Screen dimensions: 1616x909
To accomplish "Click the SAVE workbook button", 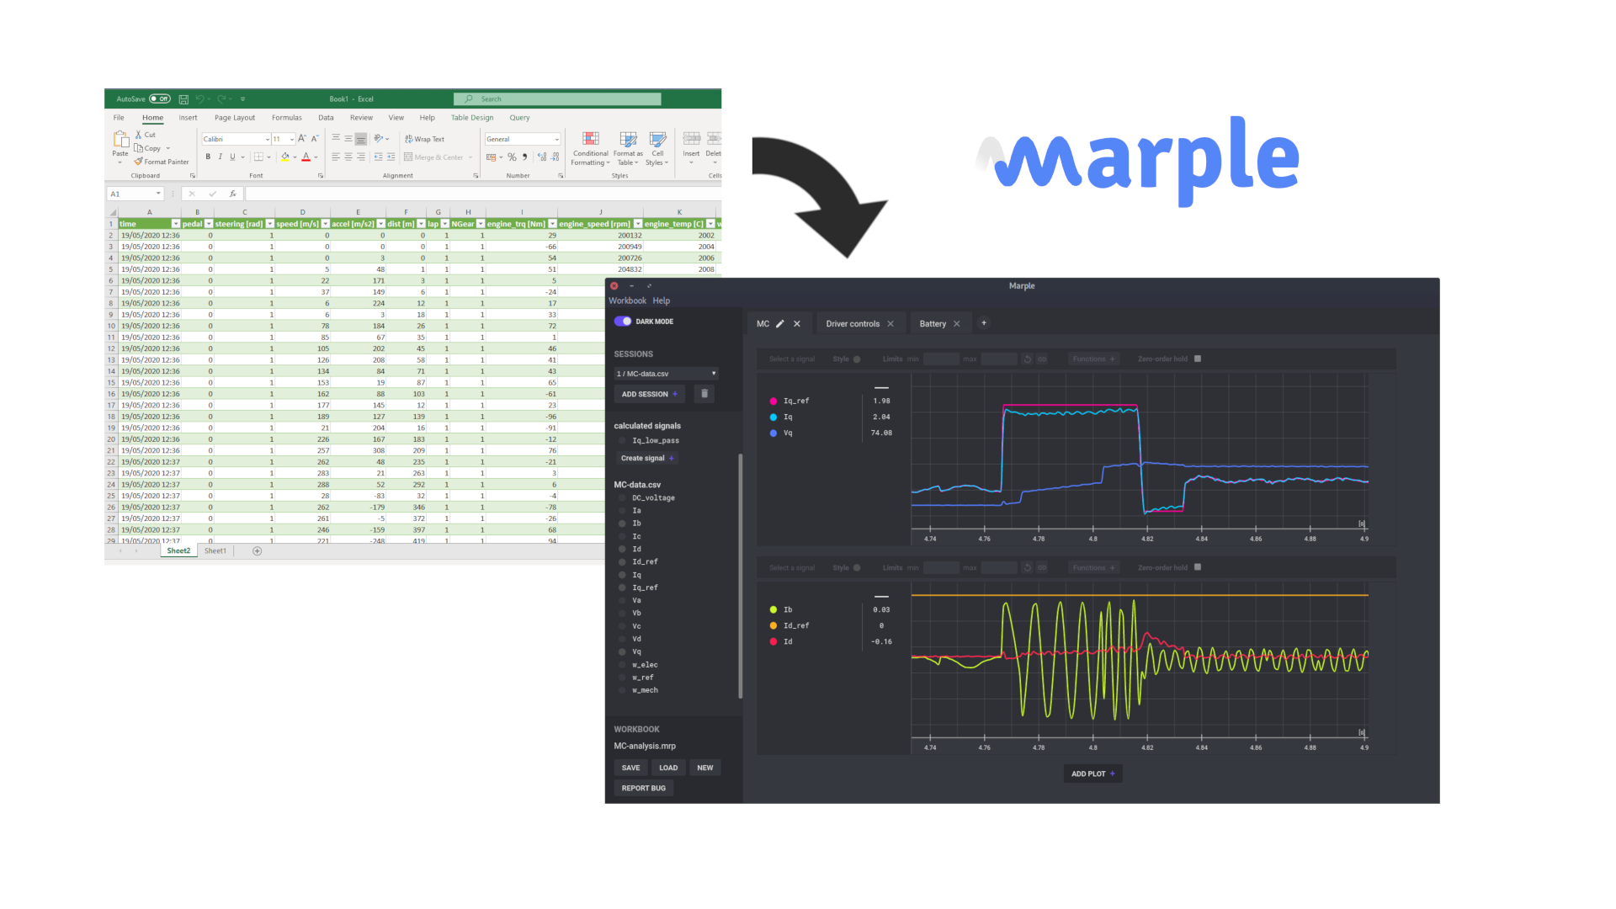I will [631, 768].
